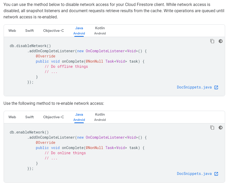
Task: Toggle dark theme on enableNetwork code block
Action: point(220,128)
